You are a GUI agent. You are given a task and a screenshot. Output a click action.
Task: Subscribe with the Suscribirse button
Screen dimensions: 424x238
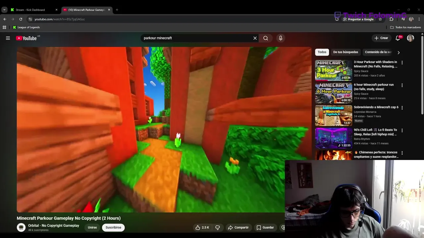113,227
